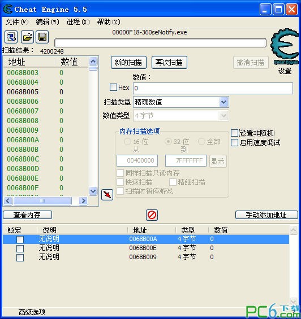Click the red prohibition clear-list icon

click(x=152, y=215)
